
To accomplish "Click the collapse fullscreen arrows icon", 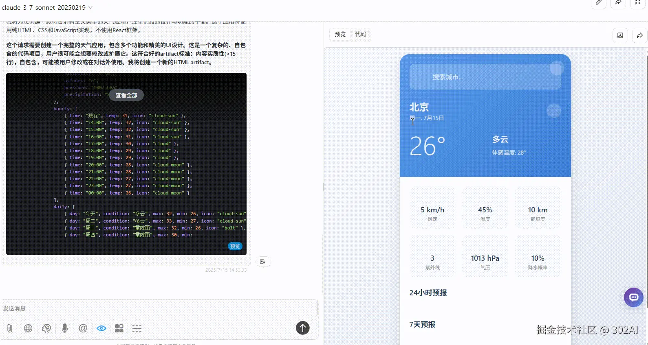I will click(x=638, y=2).
